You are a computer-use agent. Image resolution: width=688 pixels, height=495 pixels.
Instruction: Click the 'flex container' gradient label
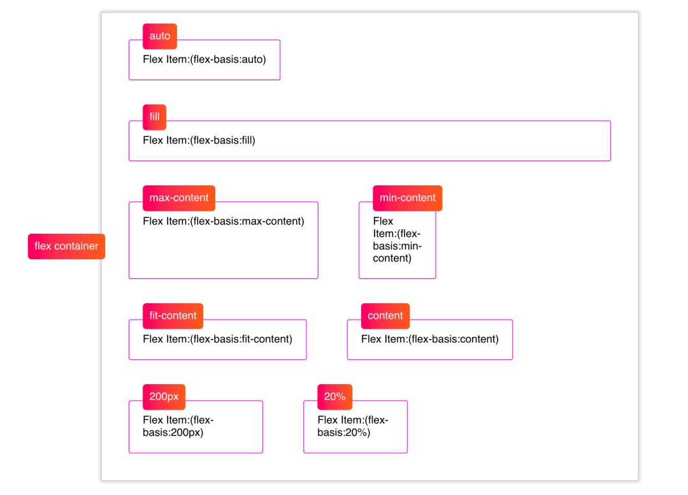pyautogui.click(x=66, y=246)
